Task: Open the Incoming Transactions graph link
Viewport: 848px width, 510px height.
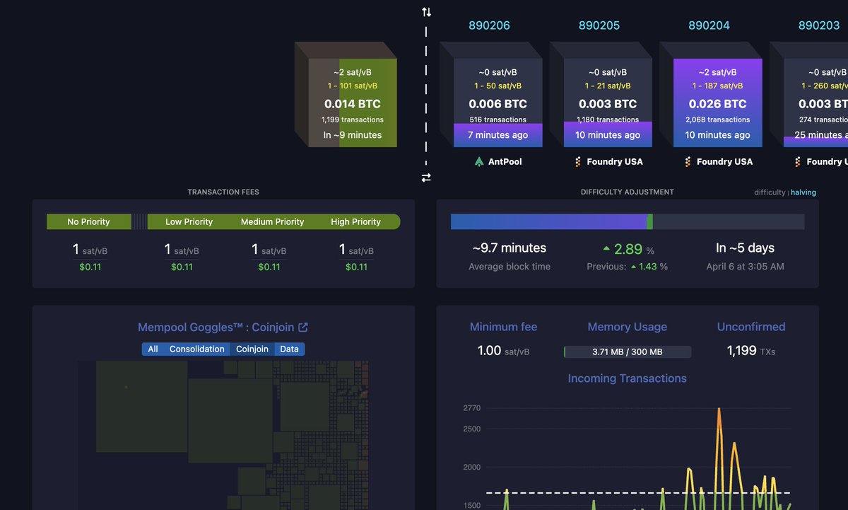Action: coord(627,378)
